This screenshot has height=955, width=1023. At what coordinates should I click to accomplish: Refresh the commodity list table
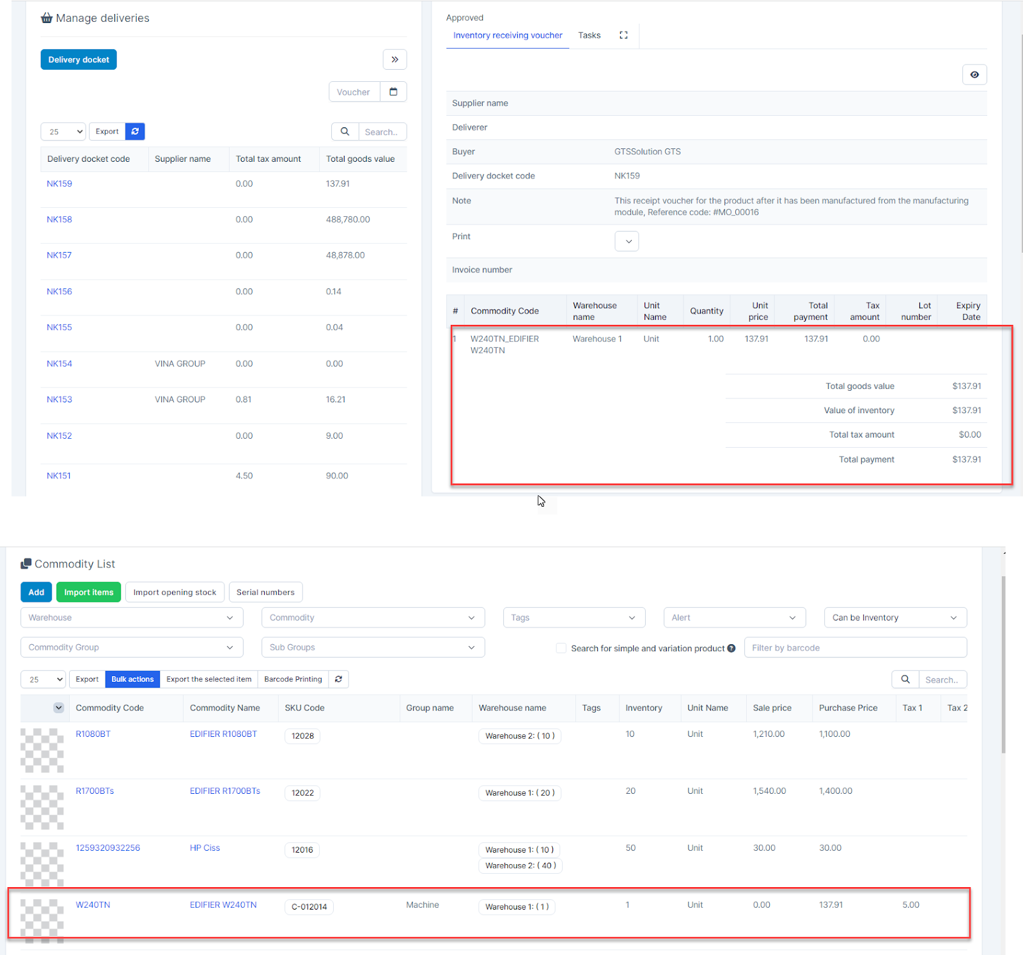pyautogui.click(x=338, y=679)
